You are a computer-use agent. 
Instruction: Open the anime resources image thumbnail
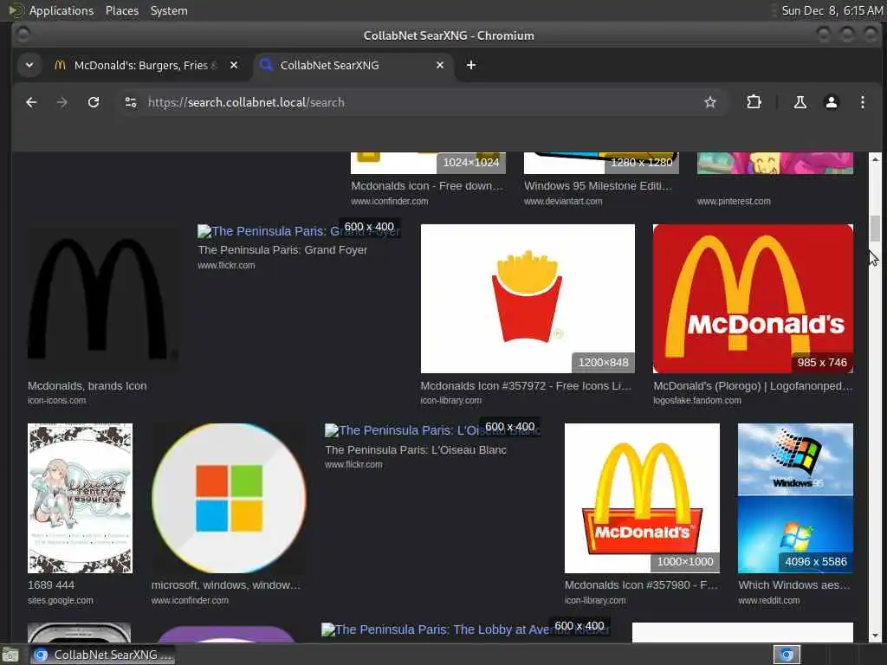click(x=80, y=498)
